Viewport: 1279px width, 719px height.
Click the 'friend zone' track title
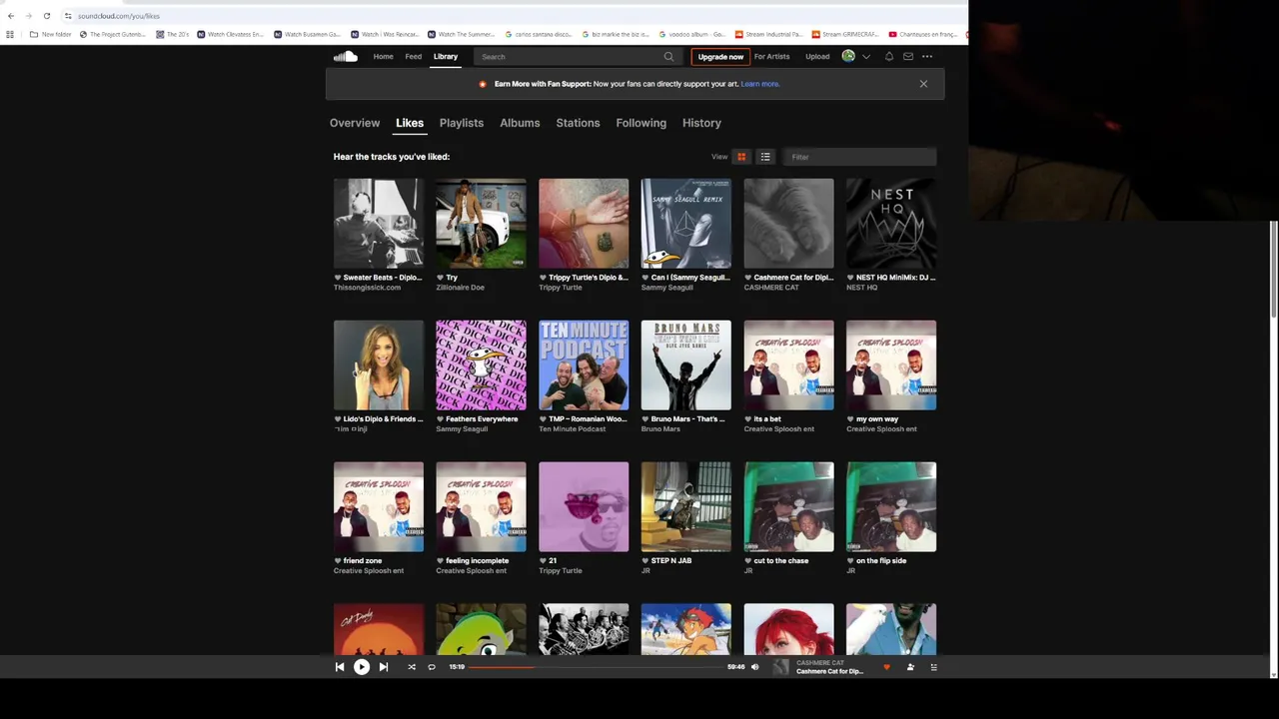(x=363, y=561)
